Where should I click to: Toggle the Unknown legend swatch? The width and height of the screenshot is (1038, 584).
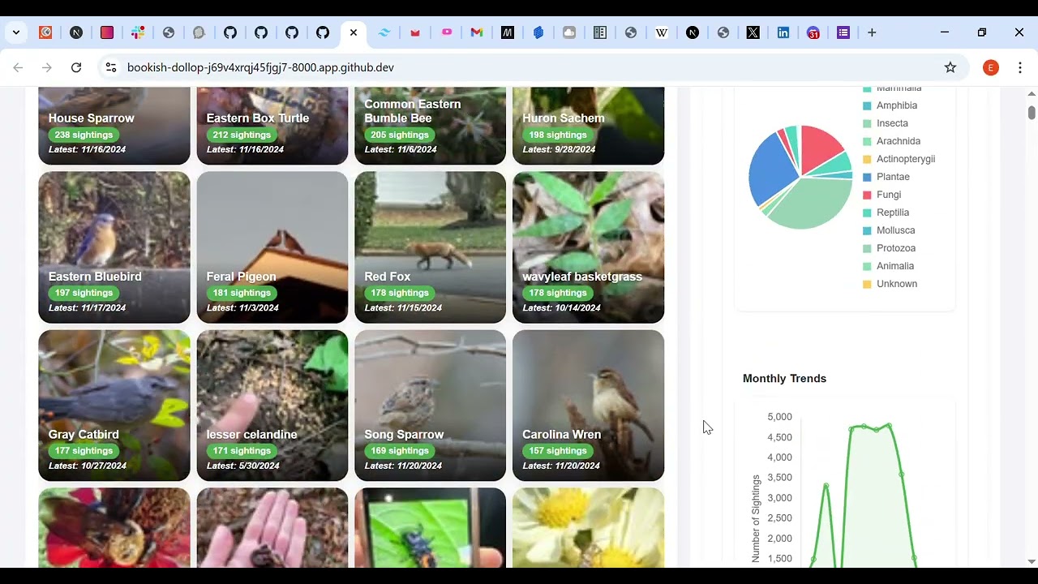click(x=867, y=284)
